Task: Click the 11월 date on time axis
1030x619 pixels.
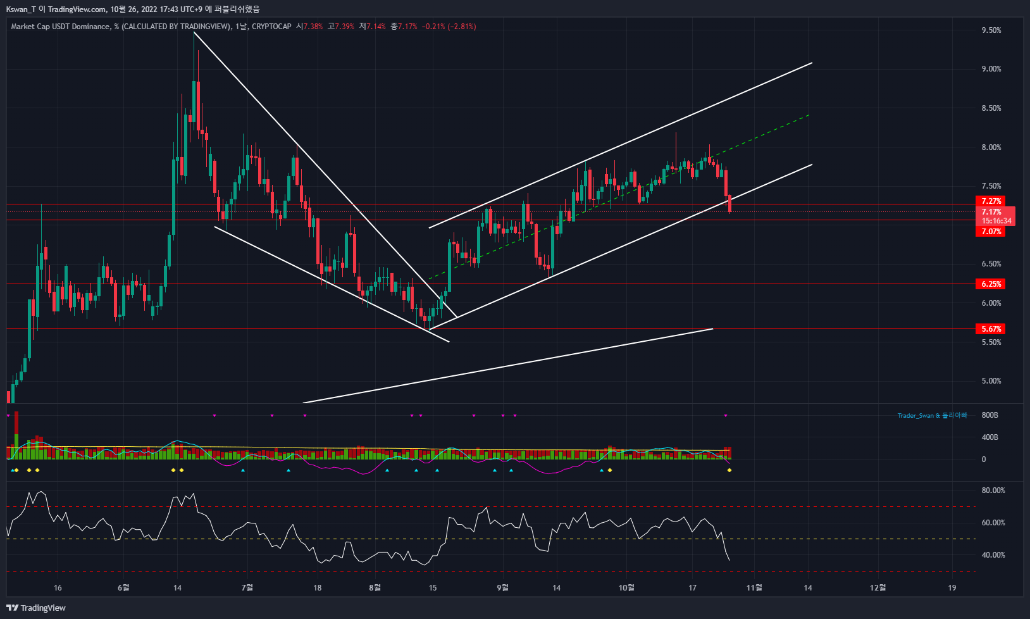Action: [754, 588]
